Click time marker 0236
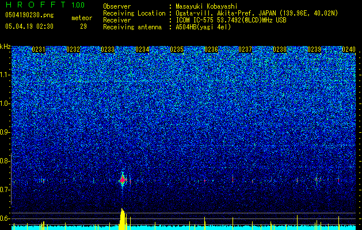 click(x=211, y=49)
